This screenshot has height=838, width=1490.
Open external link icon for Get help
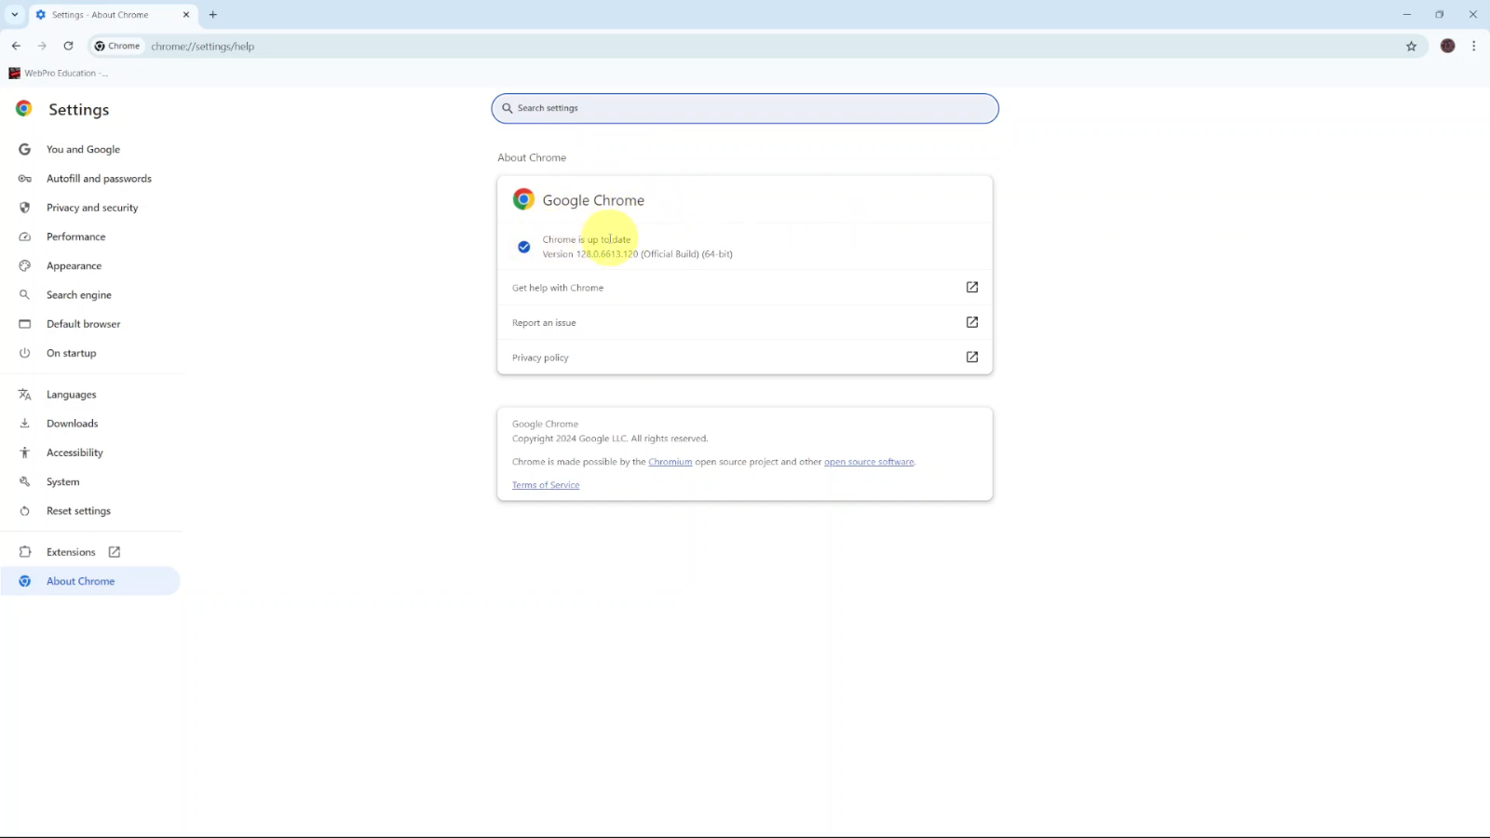coord(972,287)
